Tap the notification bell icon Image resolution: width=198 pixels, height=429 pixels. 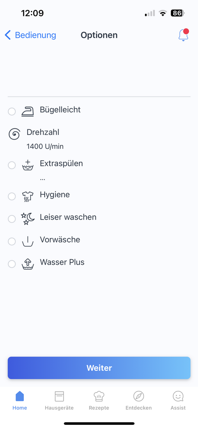[183, 35]
